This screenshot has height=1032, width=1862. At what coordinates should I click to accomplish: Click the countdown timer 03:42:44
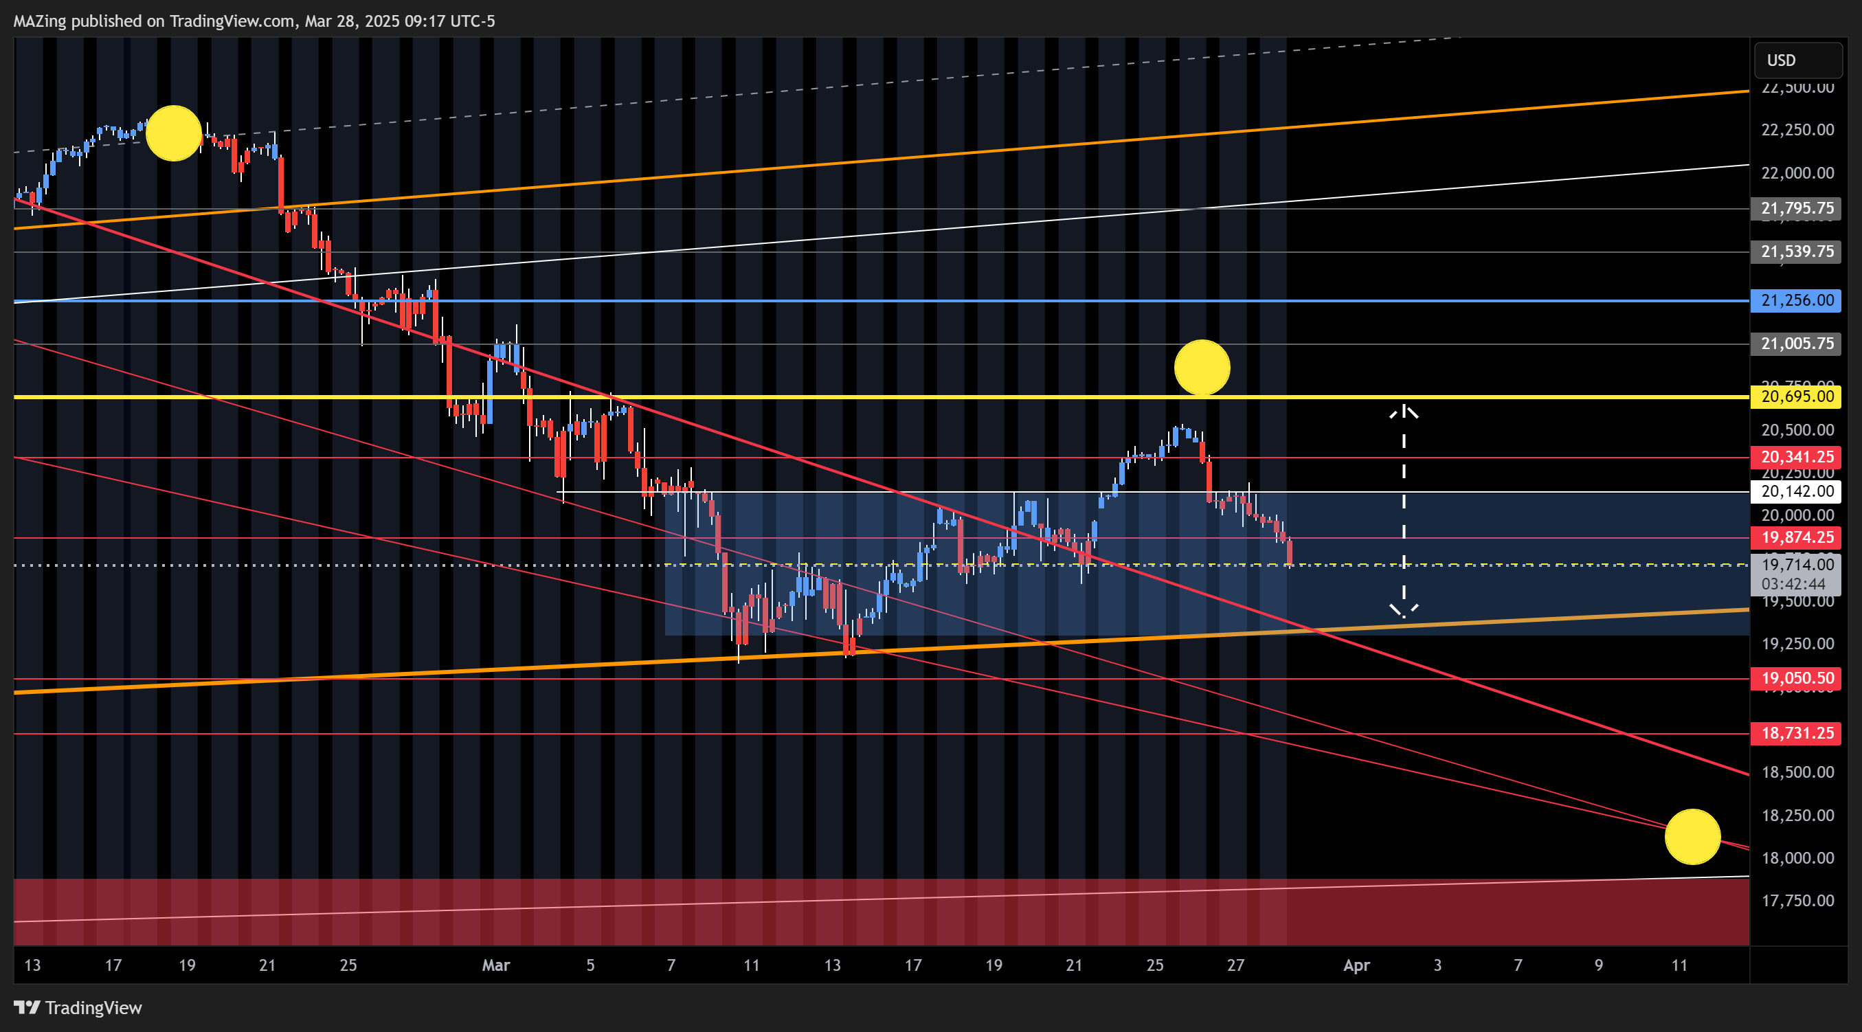1793,585
